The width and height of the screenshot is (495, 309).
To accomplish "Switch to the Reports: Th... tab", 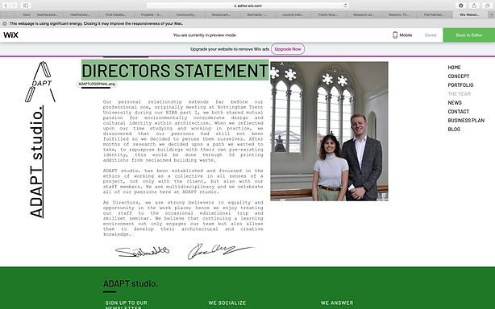I will pos(399,14).
